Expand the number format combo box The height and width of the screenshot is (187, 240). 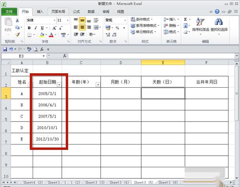[x=125, y=20]
